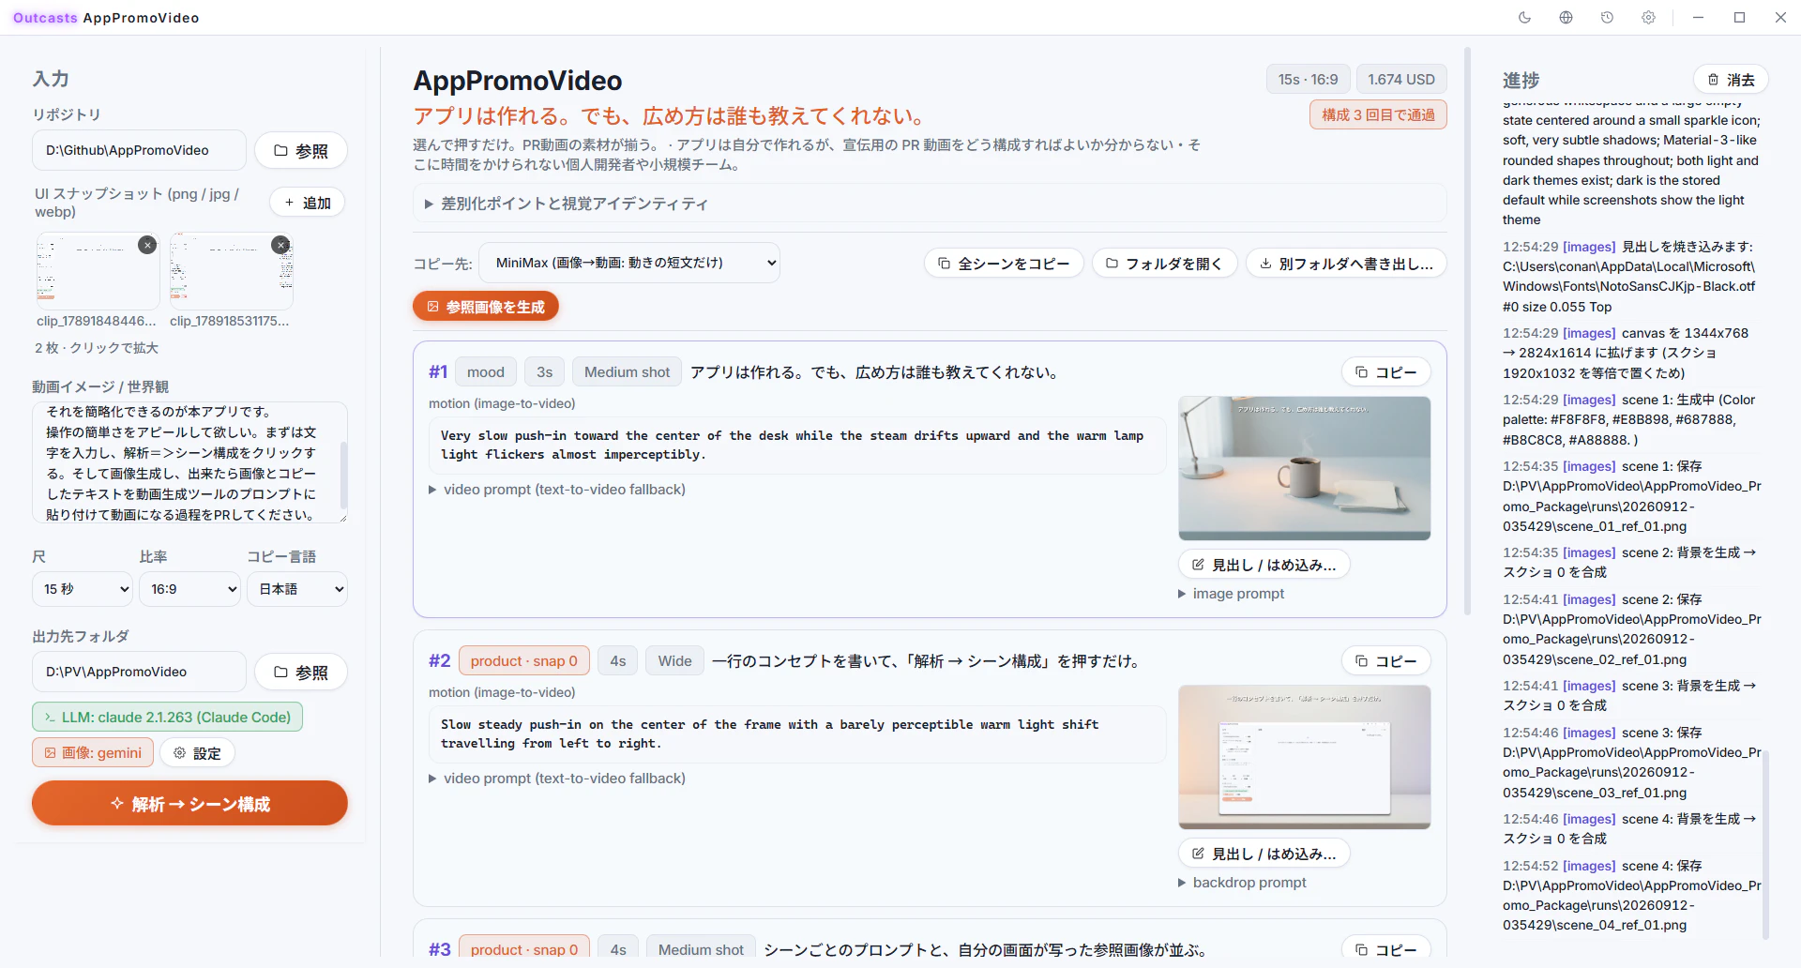
Task: Click scene #2 product · snap 0 tag
Action: coord(524,660)
